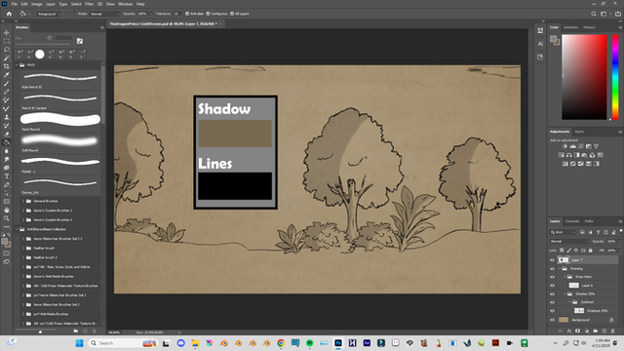The image size is (624, 351).
Task: Expand Feather brush 2 folder
Action: pos(23,257)
